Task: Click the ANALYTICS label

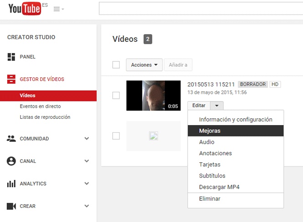Action: click(33, 184)
